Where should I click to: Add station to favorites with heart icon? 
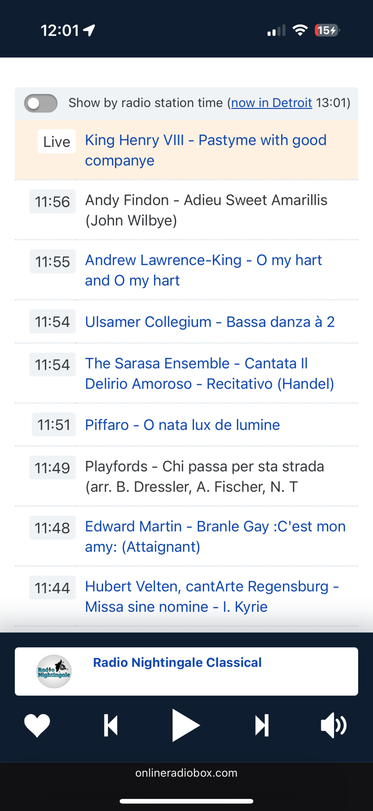tap(37, 725)
